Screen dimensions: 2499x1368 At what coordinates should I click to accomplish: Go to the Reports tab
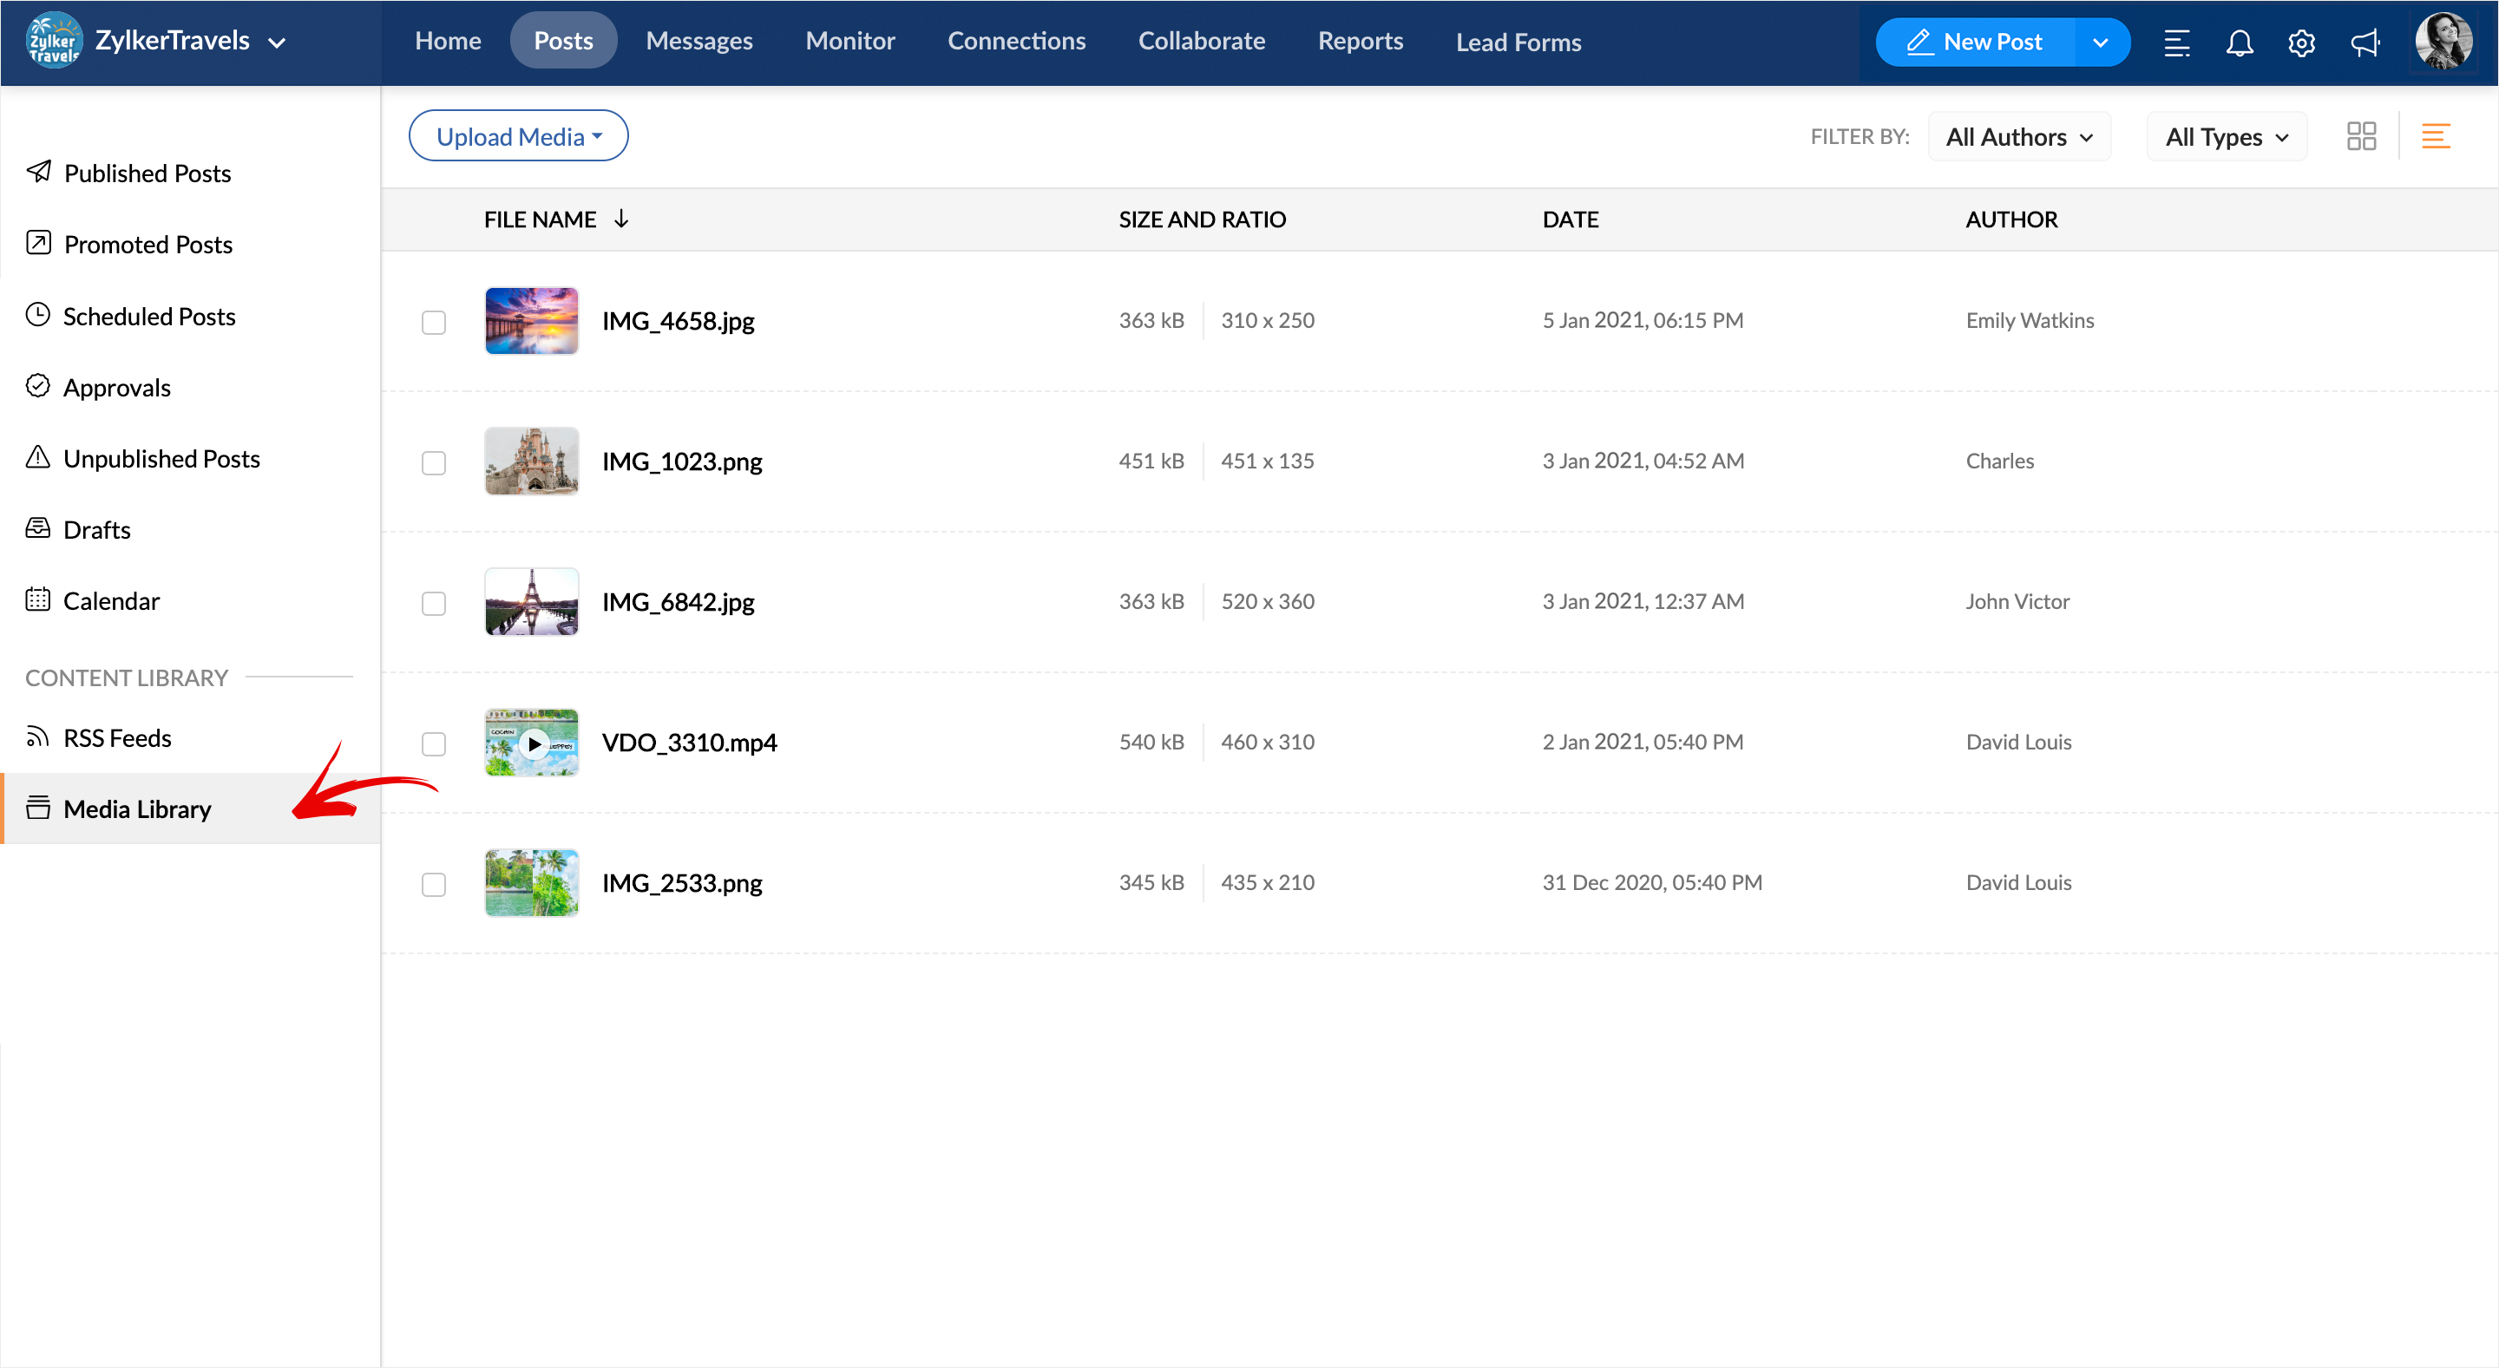1359,41
